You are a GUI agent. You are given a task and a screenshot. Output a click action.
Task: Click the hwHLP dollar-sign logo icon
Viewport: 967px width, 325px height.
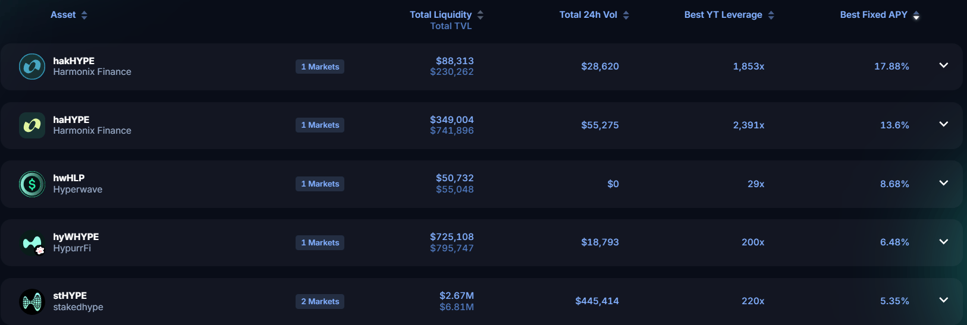[x=32, y=184]
